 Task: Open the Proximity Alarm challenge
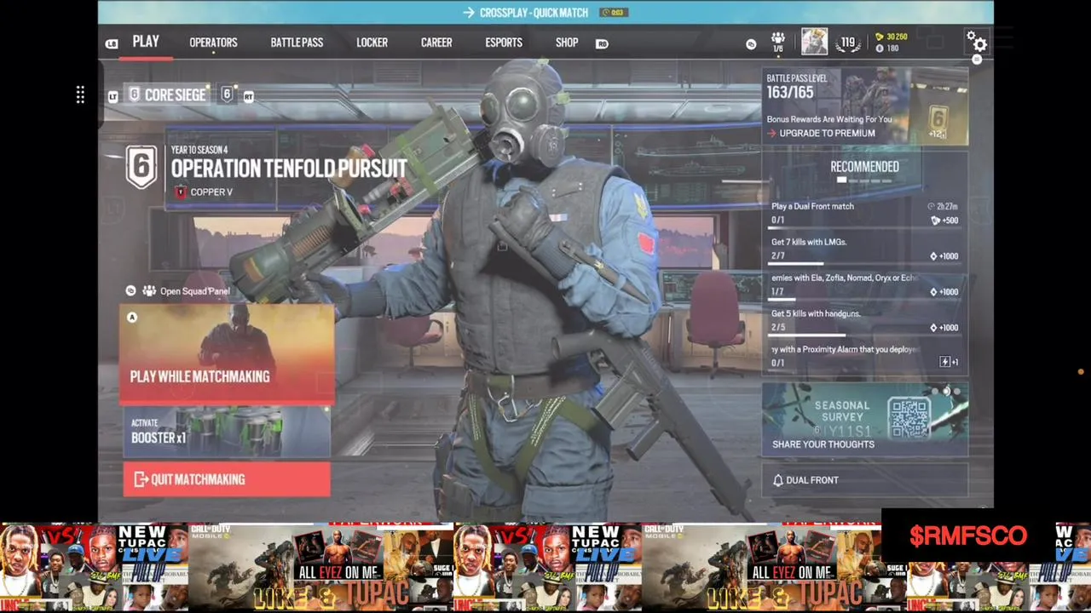click(865, 356)
